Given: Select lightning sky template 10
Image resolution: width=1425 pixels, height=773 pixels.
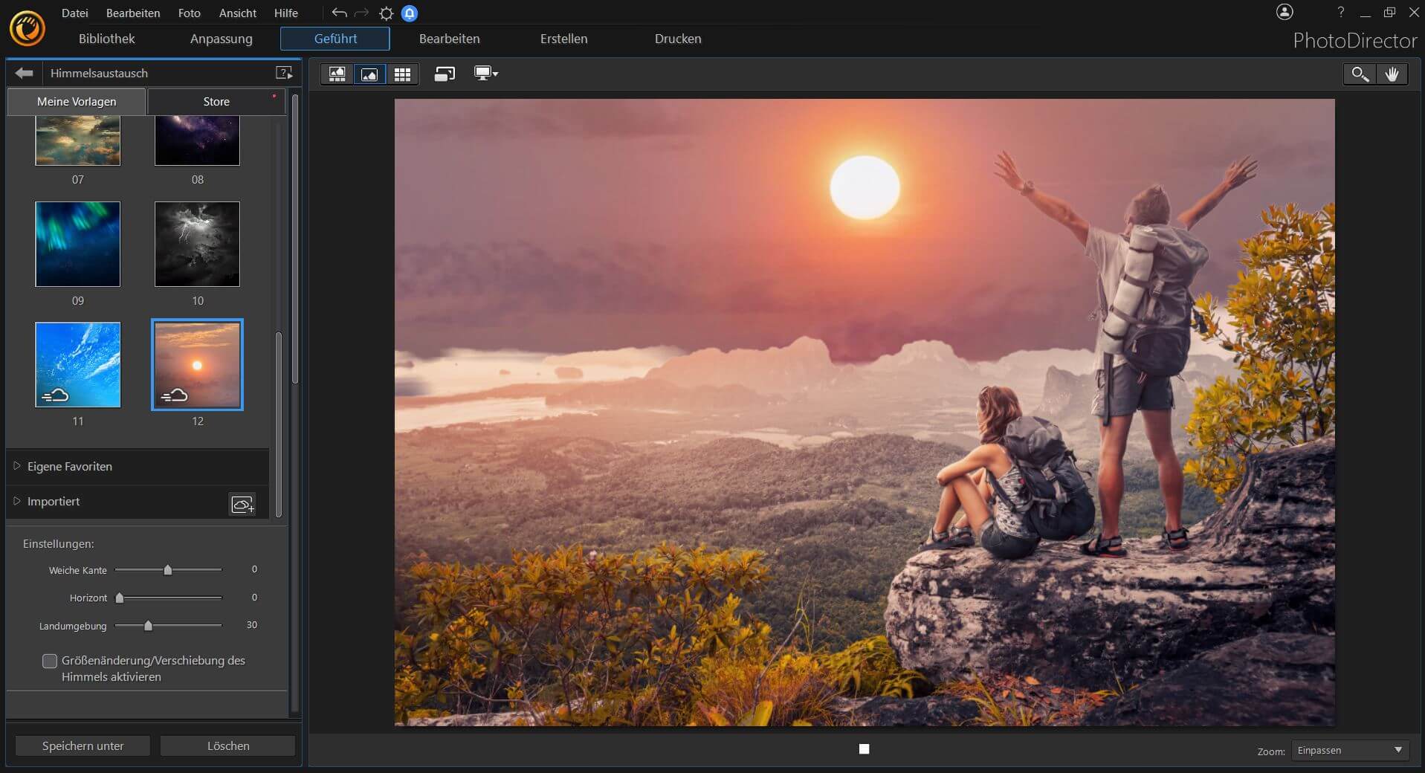Looking at the screenshot, I should point(198,244).
